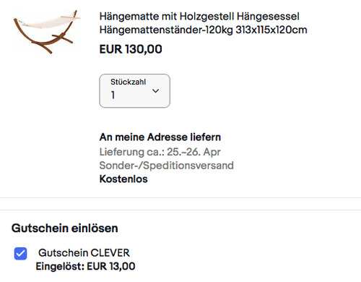Click the divider band above Gutschein einlösen
This screenshot has width=361, height=282.
(x=180, y=204)
